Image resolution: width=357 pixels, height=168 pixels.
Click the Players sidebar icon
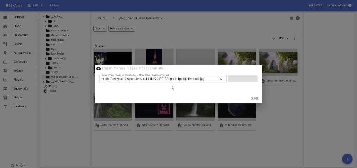5,80
